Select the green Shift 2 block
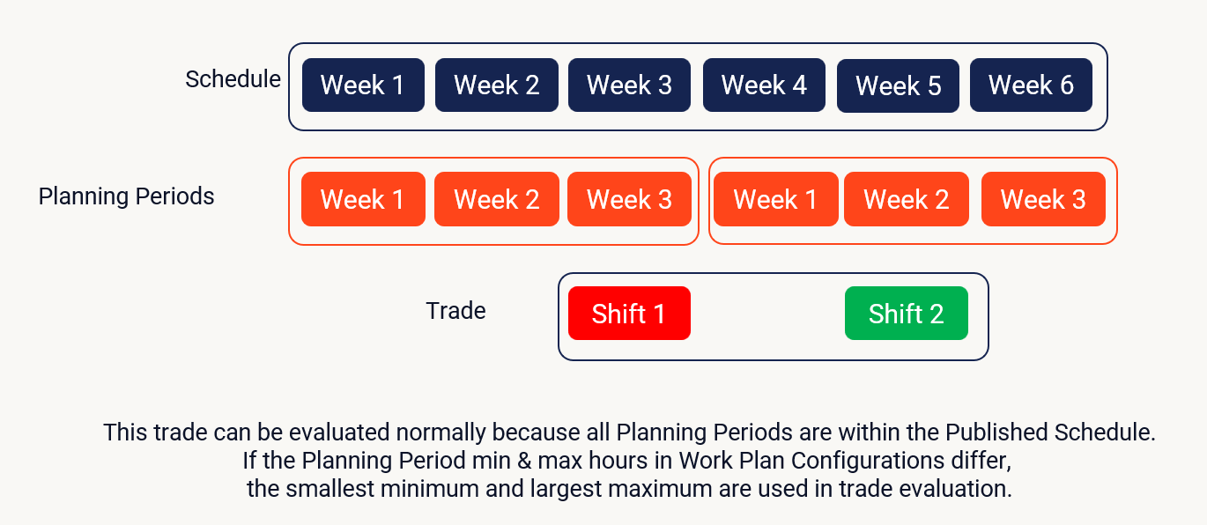 pyautogui.click(x=906, y=314)
